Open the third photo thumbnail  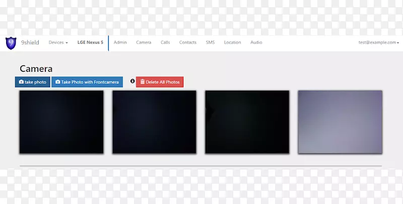[x=247, y=122]
